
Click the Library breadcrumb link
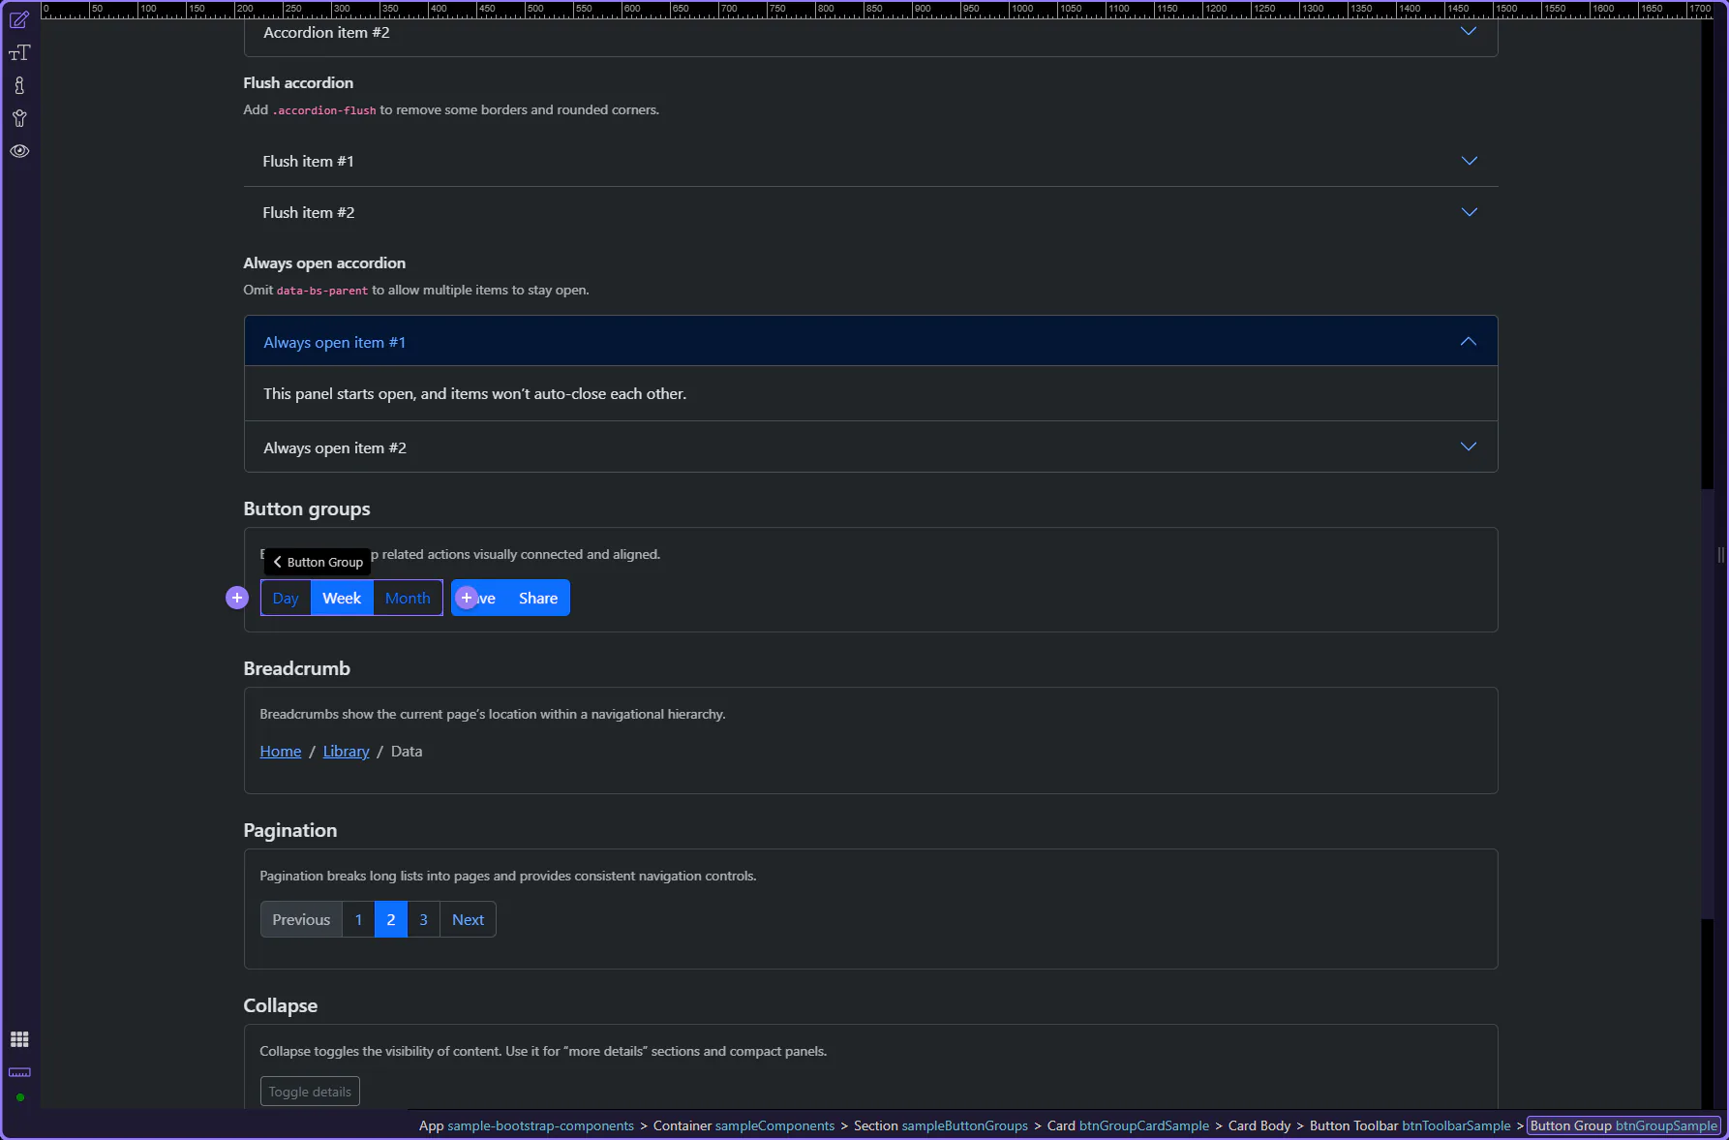(x=346, y=752)
